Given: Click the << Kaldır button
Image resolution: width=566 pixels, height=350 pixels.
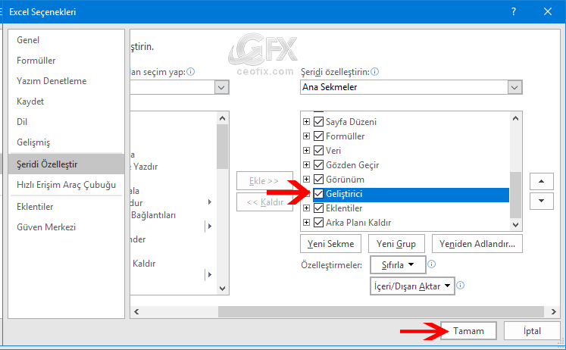Looking at the screenshot, I should click(x=264, y=202).
